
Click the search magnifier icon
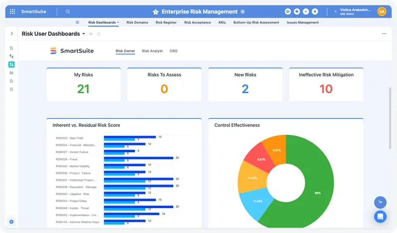pyautogui.click(x=67, y=11)
